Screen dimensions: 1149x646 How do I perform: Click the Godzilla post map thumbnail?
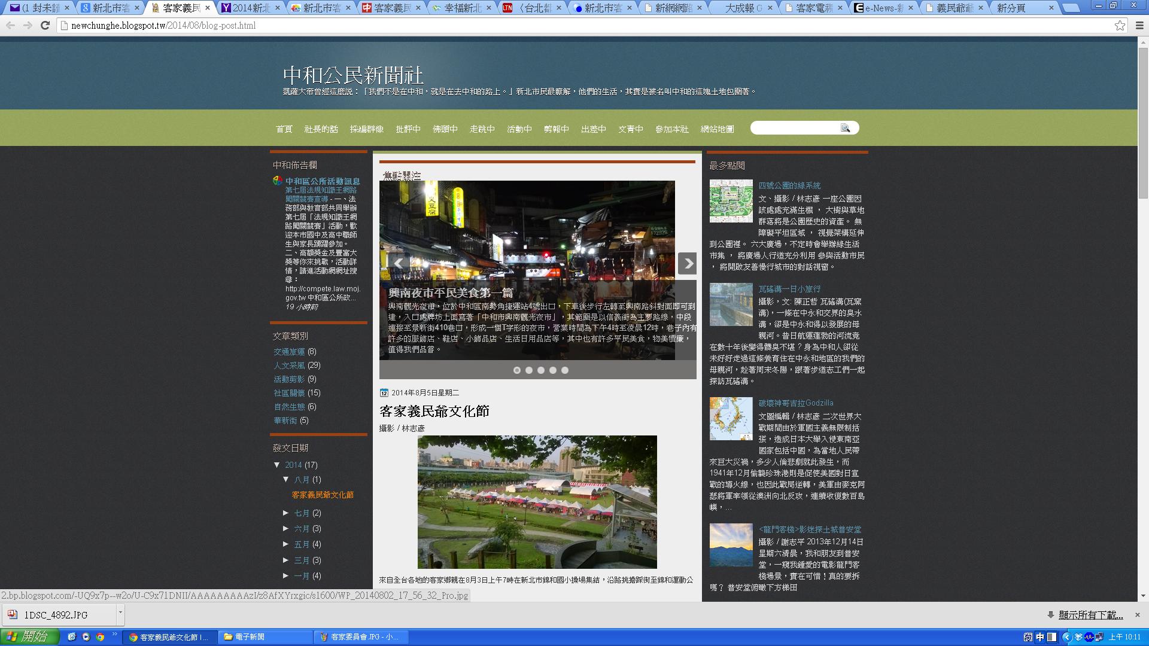pyautogui.click(x=731, y=419)
